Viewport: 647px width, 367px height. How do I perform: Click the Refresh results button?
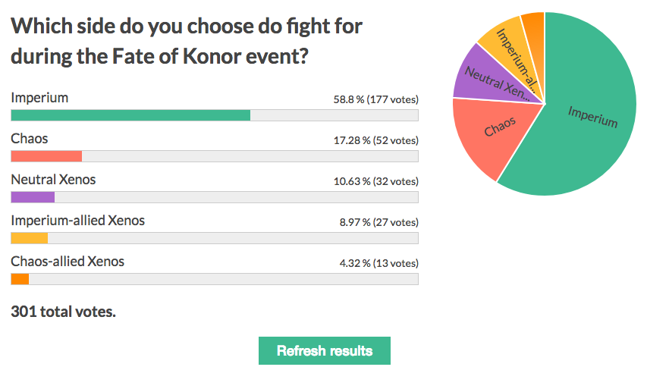pyautogui.click(x=325, y=351)
